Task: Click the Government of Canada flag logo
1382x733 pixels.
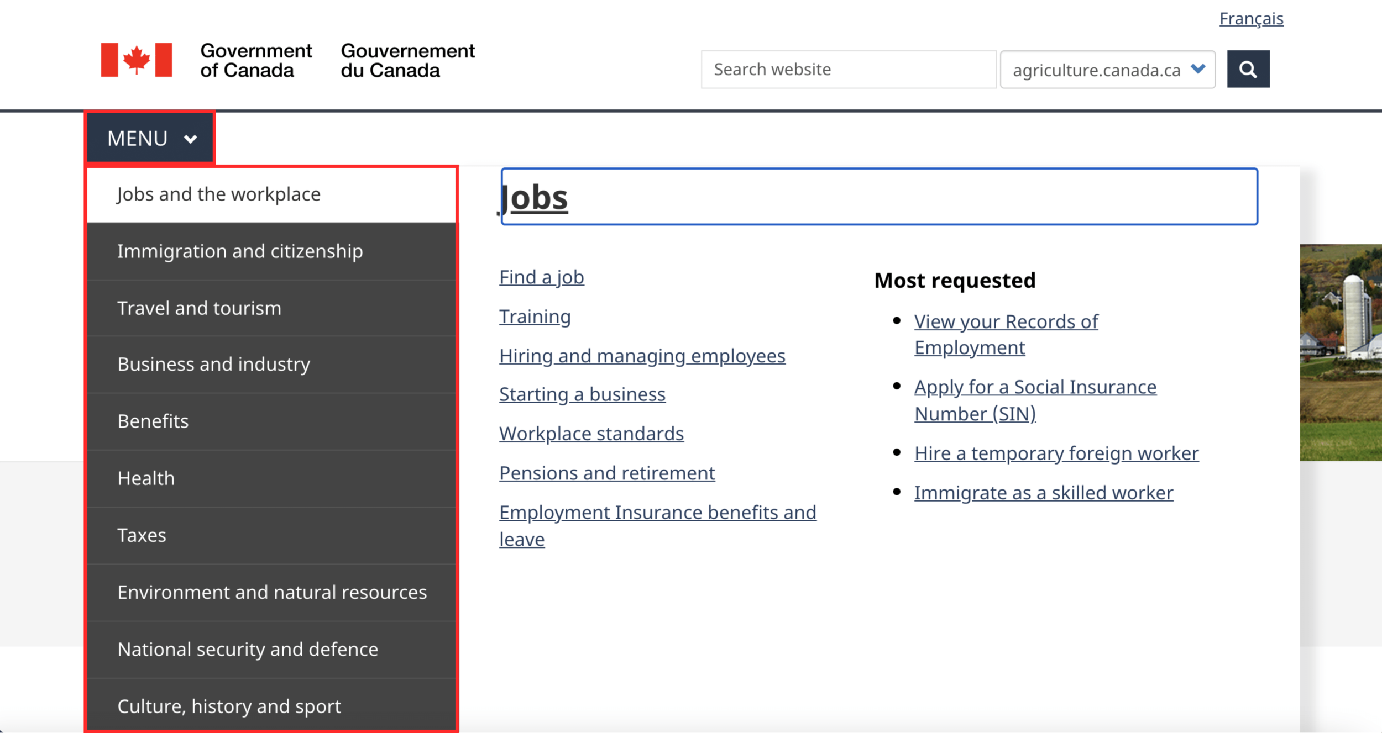Action: pyautogui.click(x=137, y=60)
